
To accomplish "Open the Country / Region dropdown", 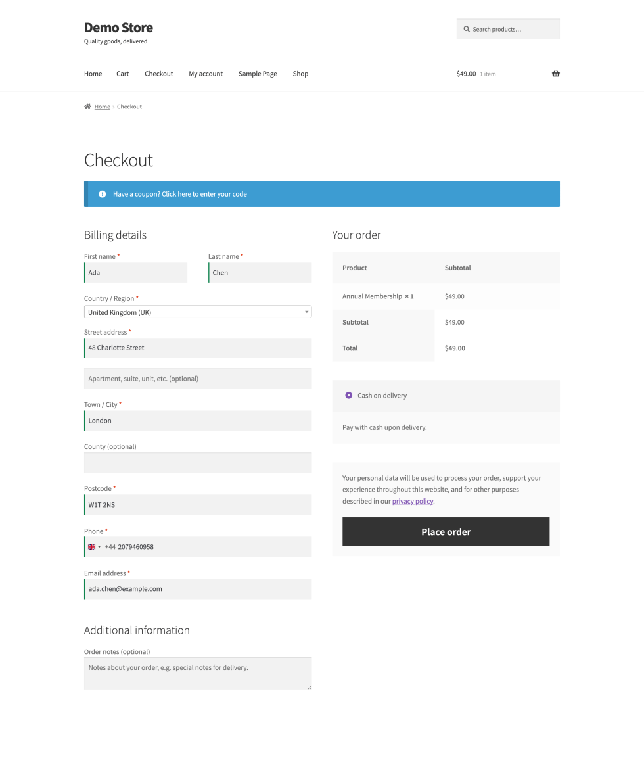I will tap(198, 312).
